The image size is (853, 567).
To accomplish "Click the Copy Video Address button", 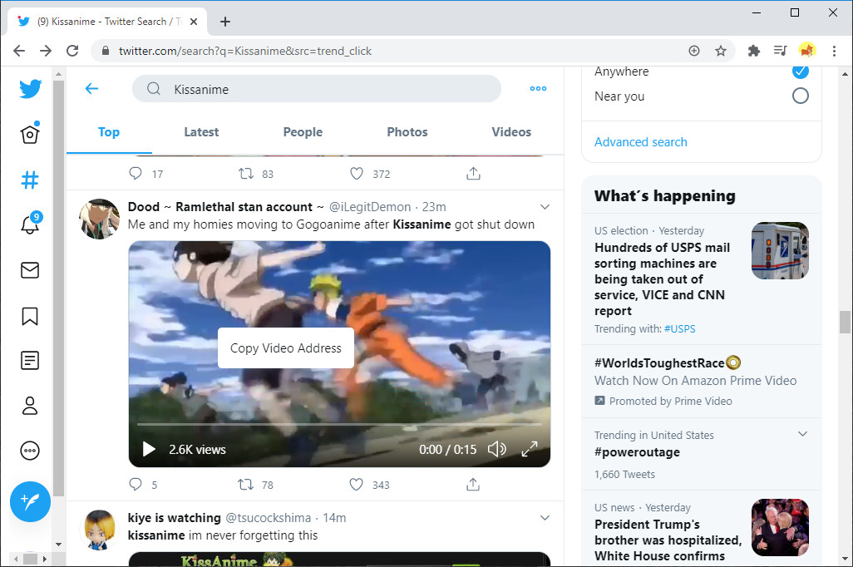I will pos(285,348).
